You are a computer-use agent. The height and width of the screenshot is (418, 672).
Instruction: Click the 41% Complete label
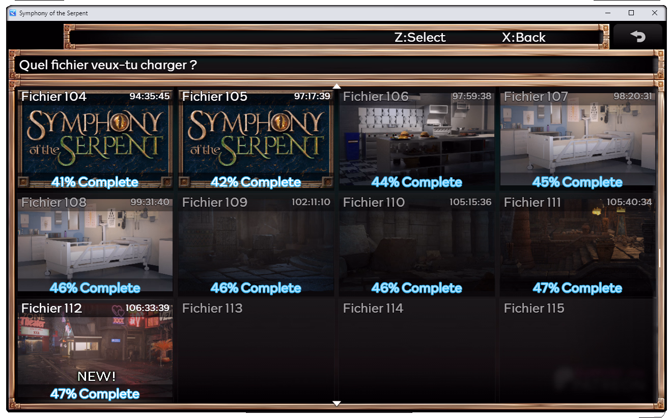[95, 182]
